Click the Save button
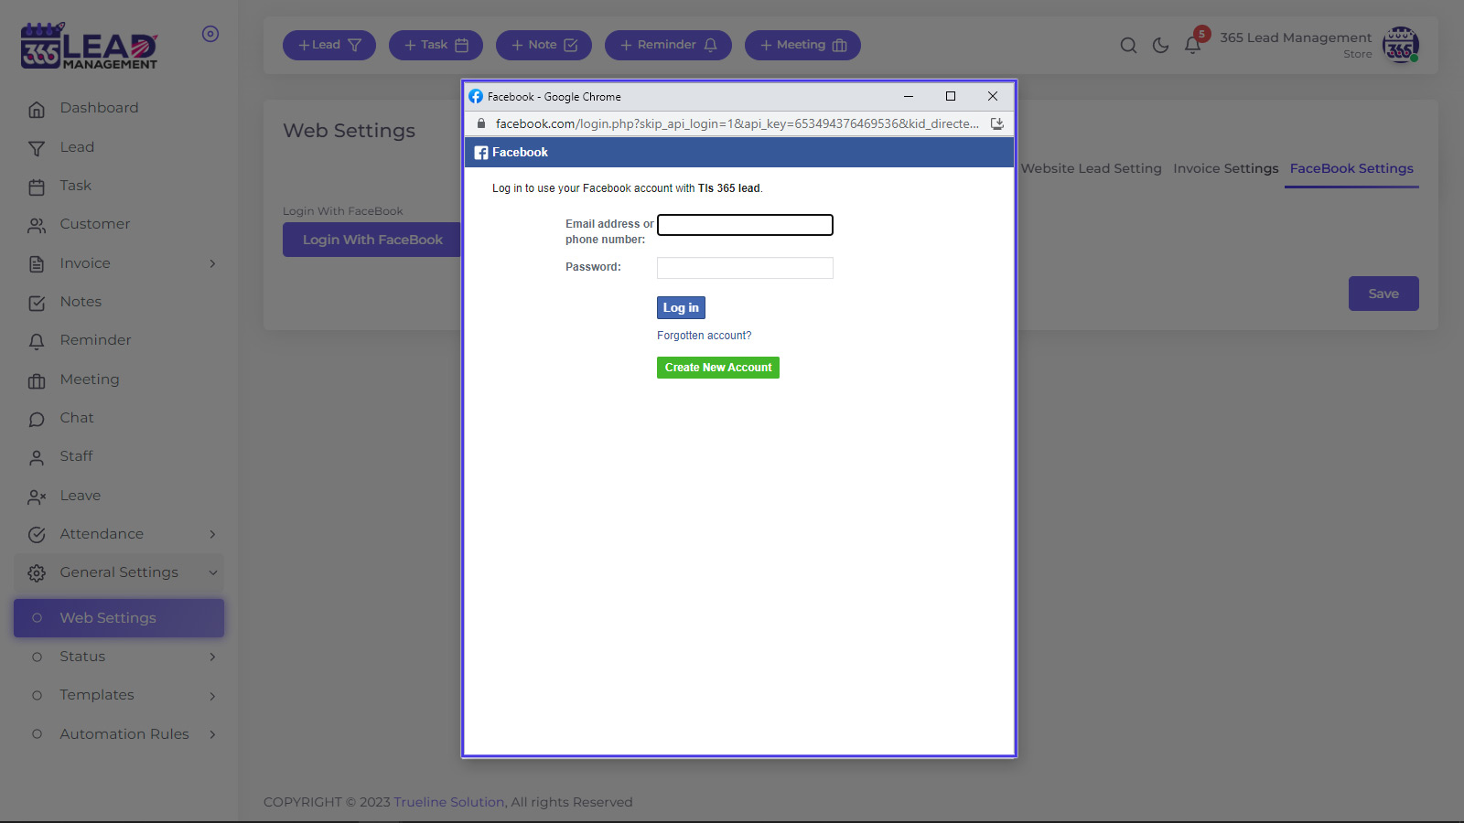This screenshot has width=1464, height=823. tap(1383, 294)
